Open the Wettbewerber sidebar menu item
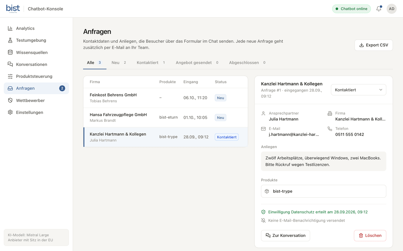This screenshot has width=403, height=251. pyautogui.click(x=36, y=100)
